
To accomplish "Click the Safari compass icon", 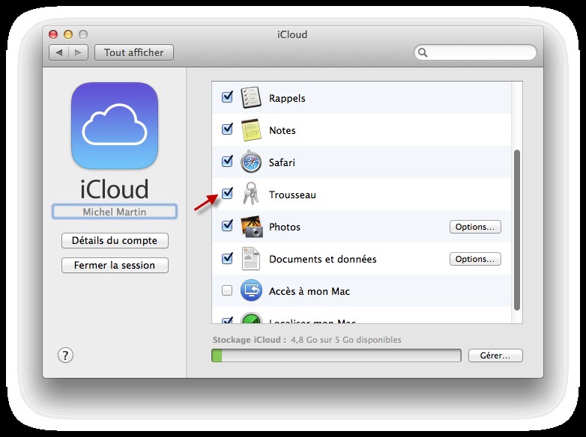I will click(x=251, y=162).
